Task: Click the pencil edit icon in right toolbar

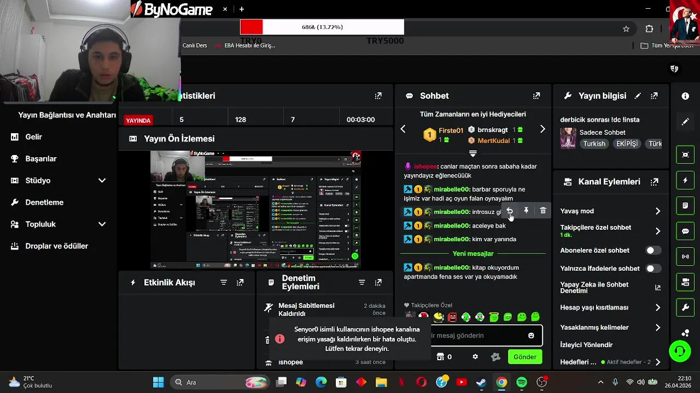Action: pyautogui.click(x=685, y=122)
